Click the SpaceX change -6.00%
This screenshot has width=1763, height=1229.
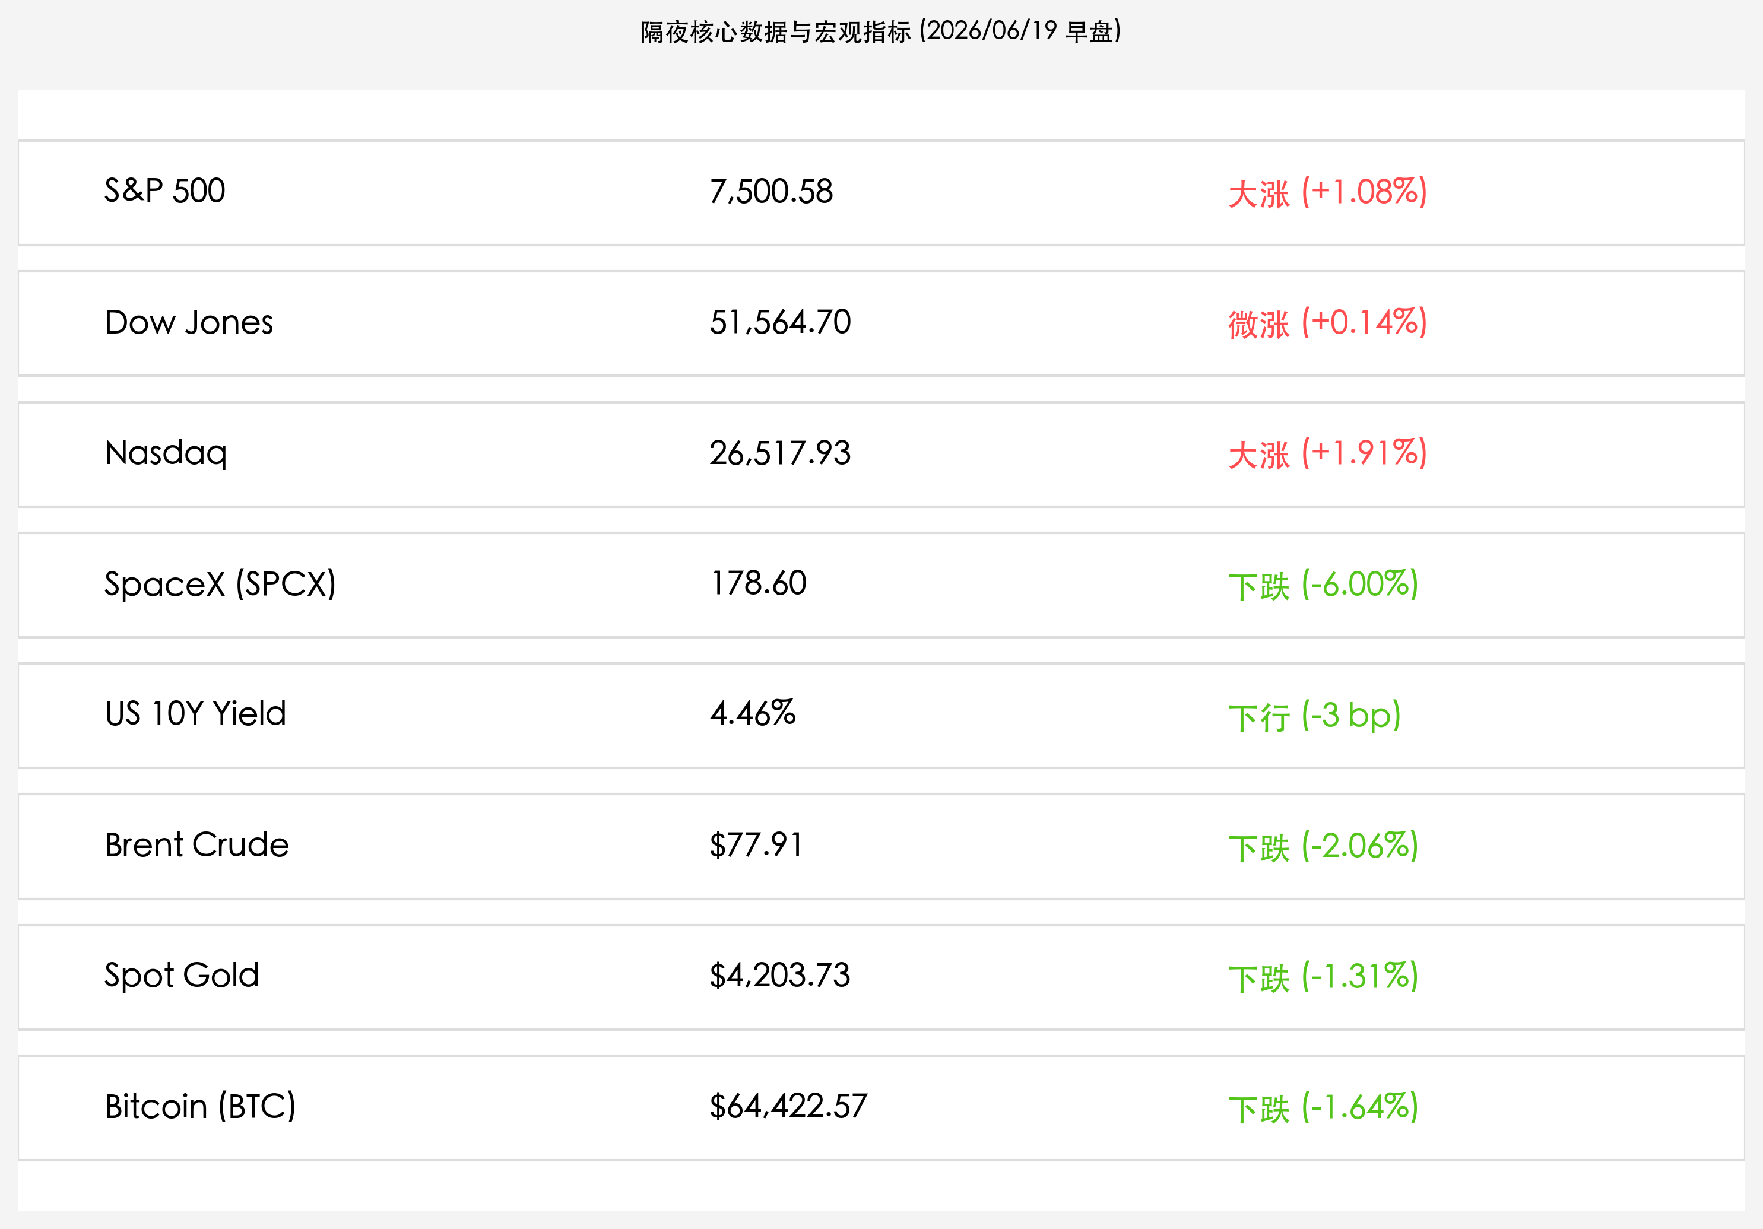pos(1323,584)
